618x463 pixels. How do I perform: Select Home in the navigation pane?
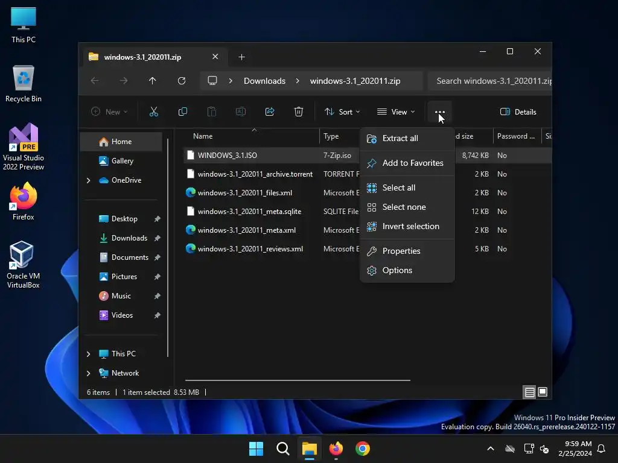tap(121, 142)
